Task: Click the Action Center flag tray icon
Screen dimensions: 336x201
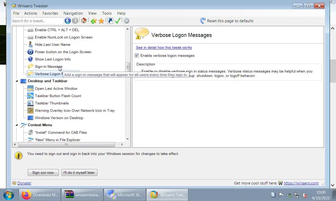Action: 281,195
